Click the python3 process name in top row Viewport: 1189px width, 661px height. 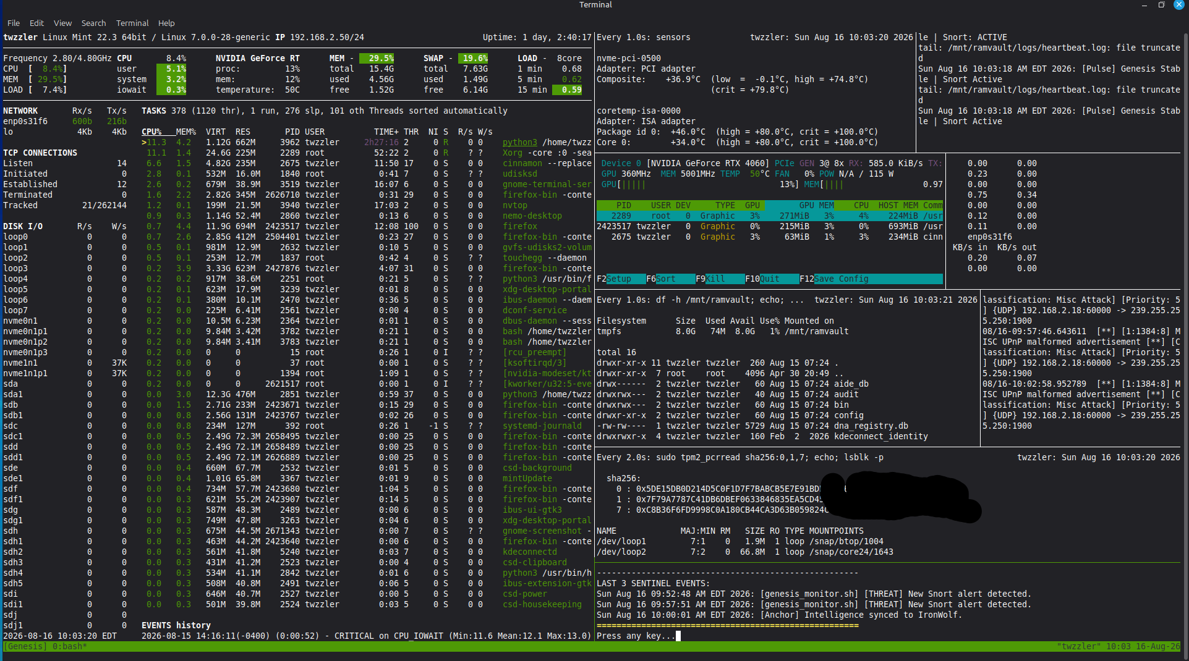[520, 142]
